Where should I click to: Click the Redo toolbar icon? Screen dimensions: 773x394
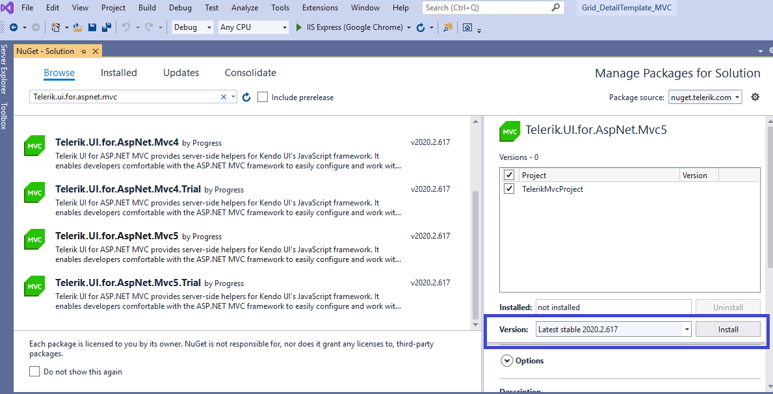[x=149, y=27]
